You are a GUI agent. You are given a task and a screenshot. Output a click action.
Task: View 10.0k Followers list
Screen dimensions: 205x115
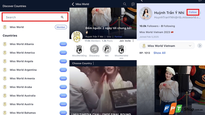tap(149, 26)
